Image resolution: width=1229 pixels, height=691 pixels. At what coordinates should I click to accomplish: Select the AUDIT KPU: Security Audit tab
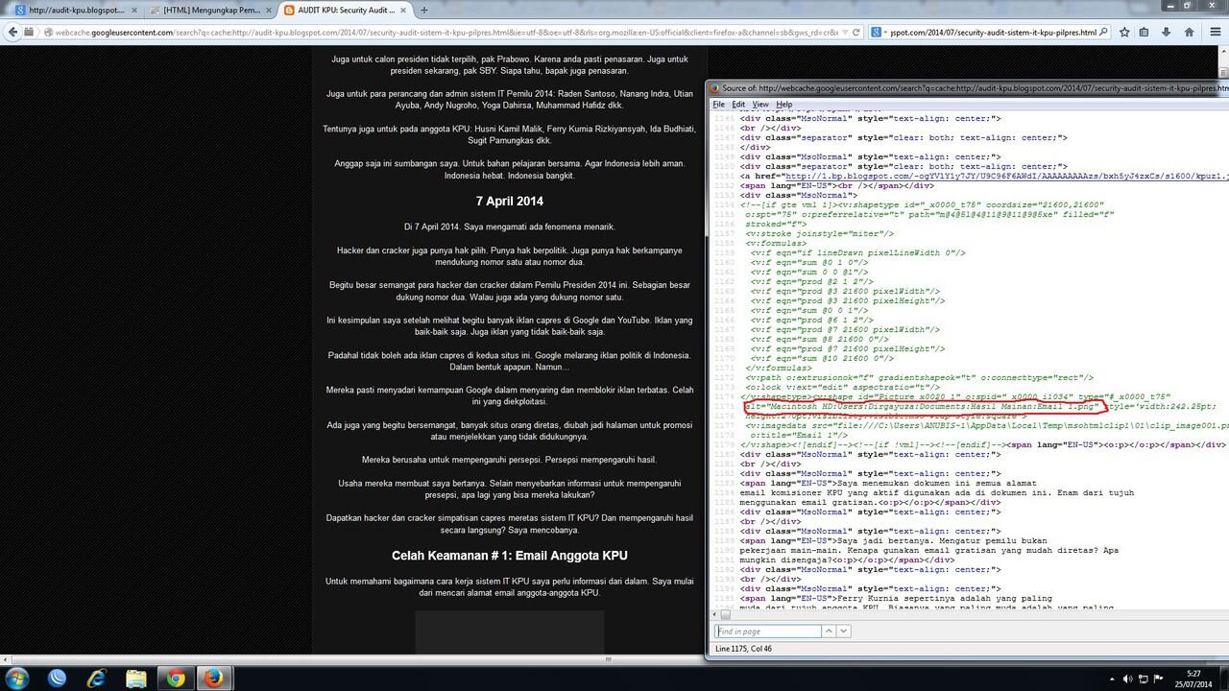346,10
